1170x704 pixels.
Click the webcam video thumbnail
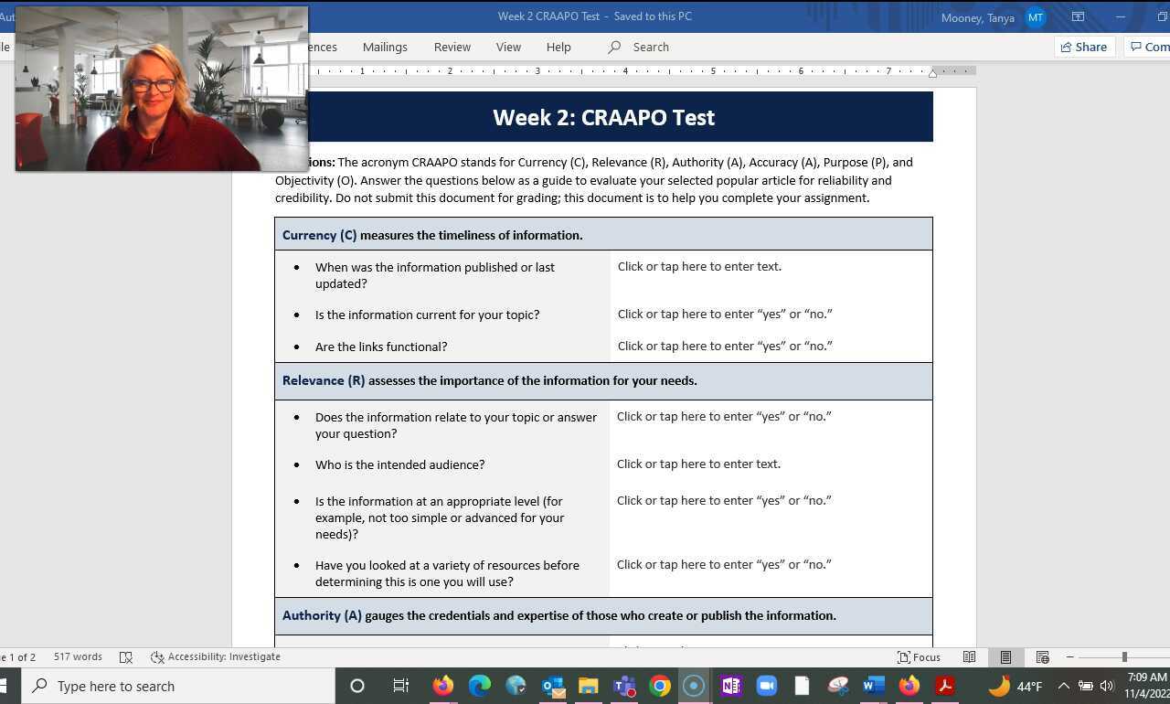pos(162,89)
